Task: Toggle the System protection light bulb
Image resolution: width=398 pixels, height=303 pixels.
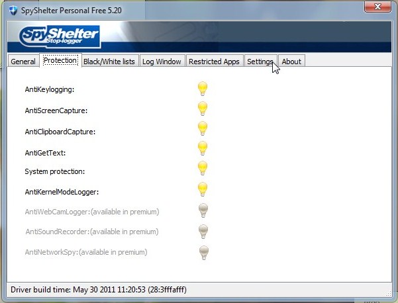Action: (x=203, y=168)
